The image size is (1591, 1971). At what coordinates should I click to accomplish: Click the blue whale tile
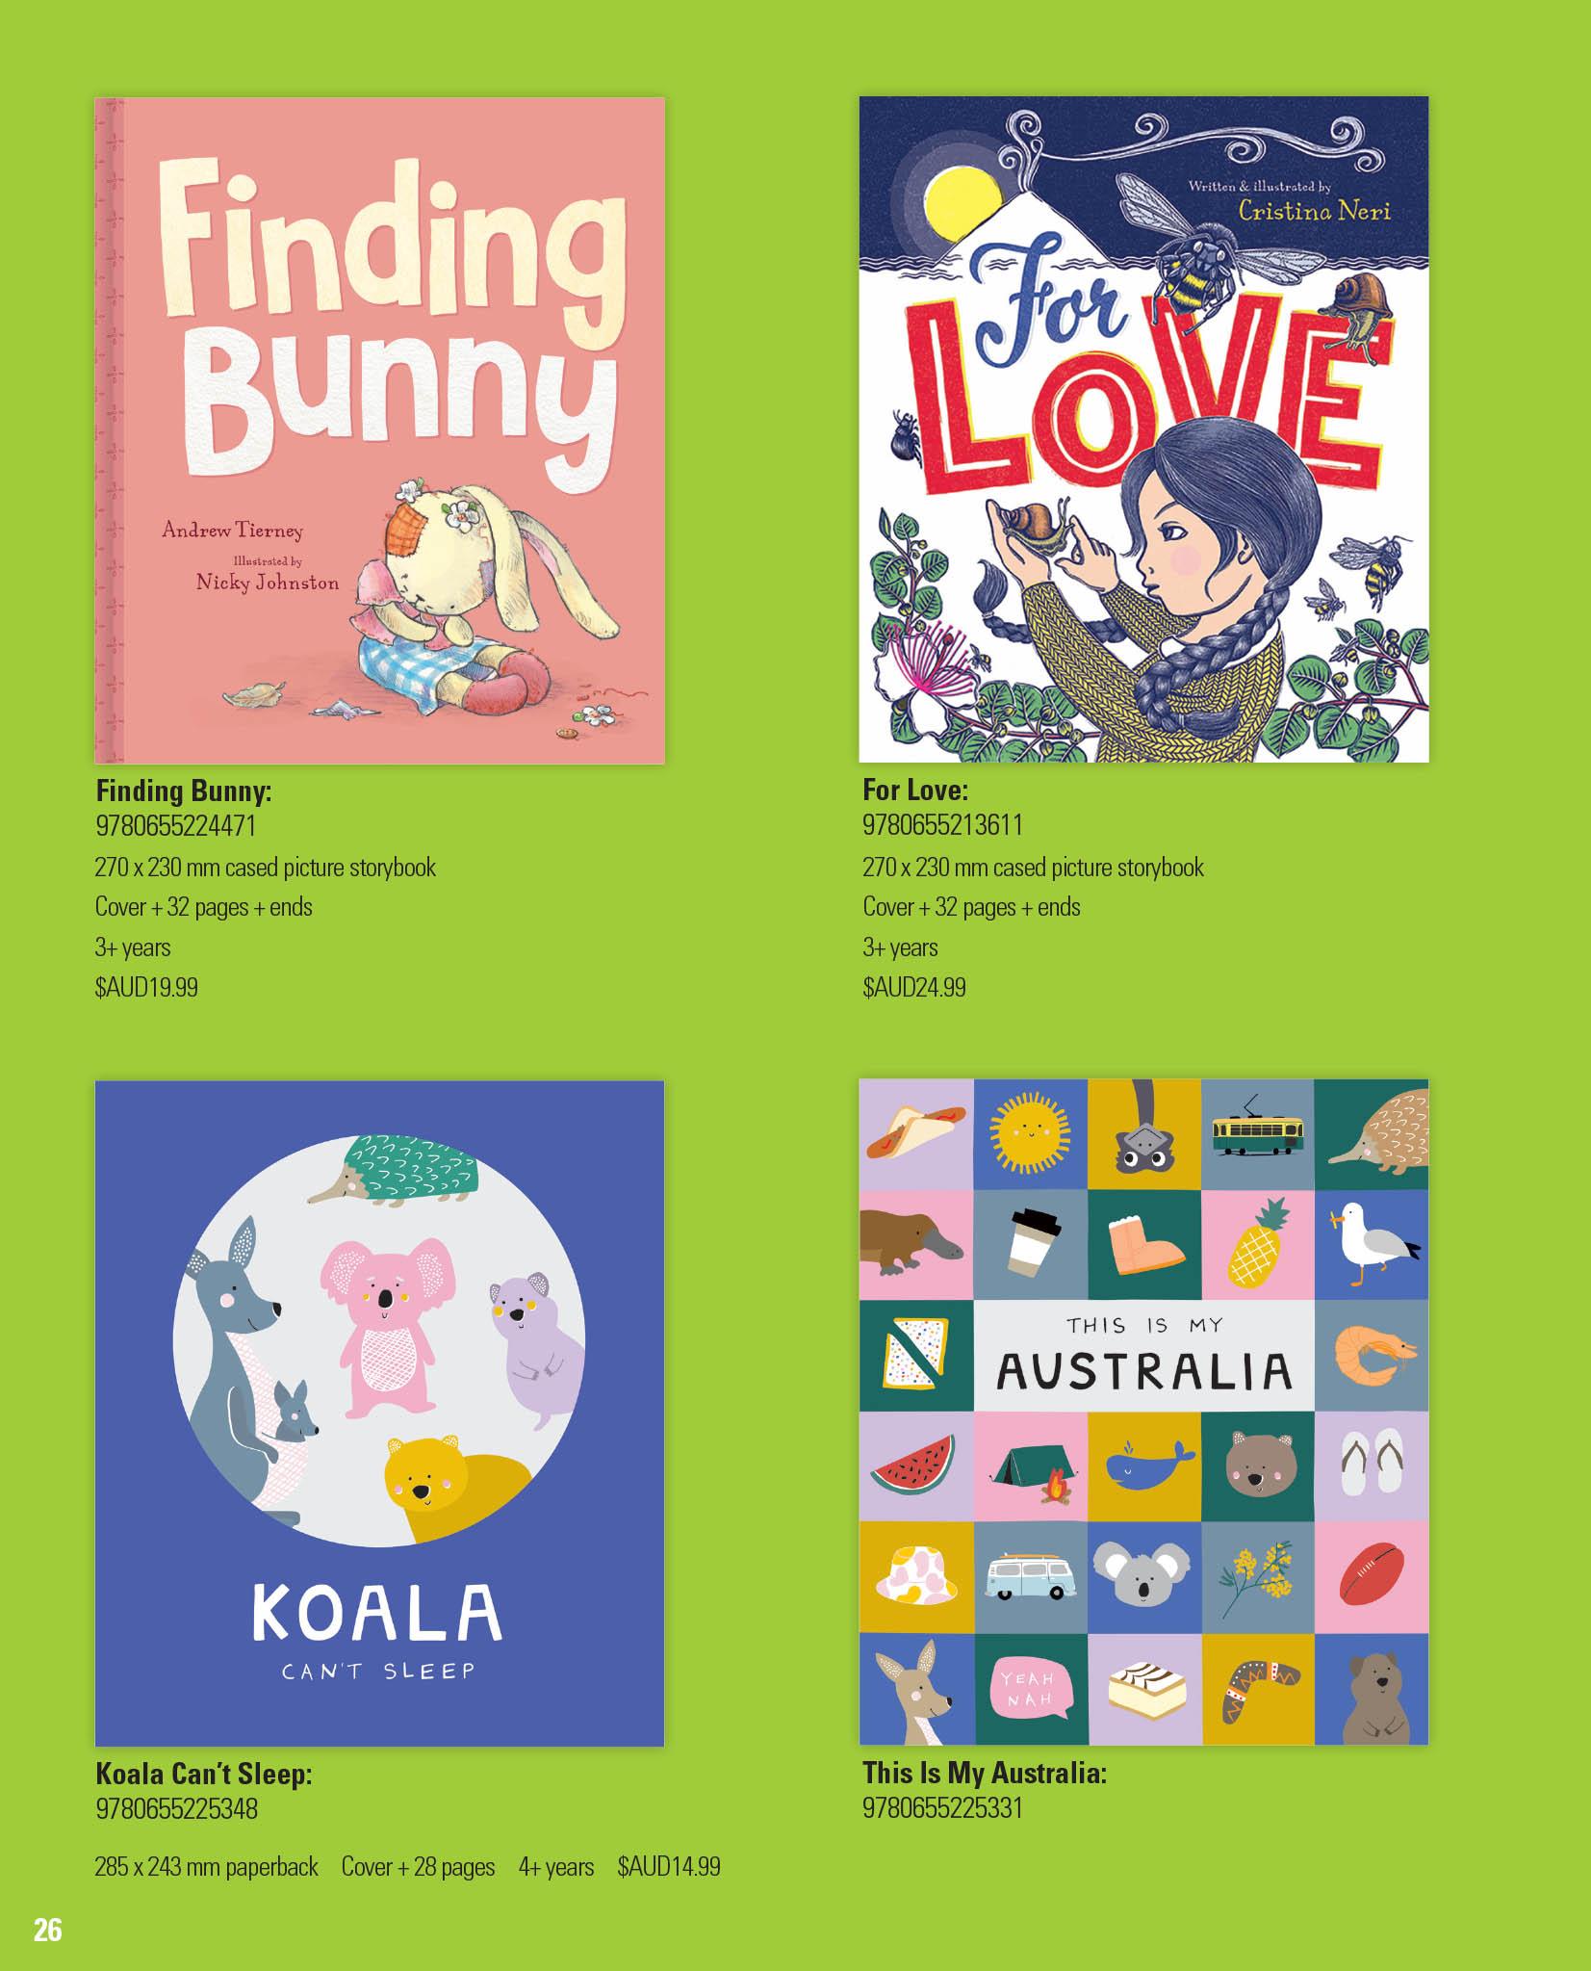[x=1143, y=1466]
